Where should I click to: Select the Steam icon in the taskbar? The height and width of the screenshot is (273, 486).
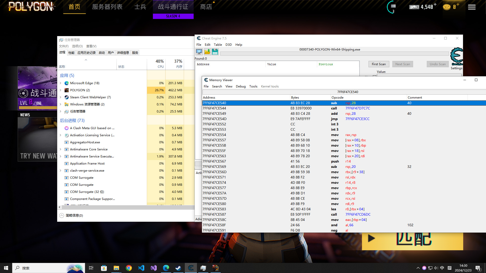click(x=178, y=268)
